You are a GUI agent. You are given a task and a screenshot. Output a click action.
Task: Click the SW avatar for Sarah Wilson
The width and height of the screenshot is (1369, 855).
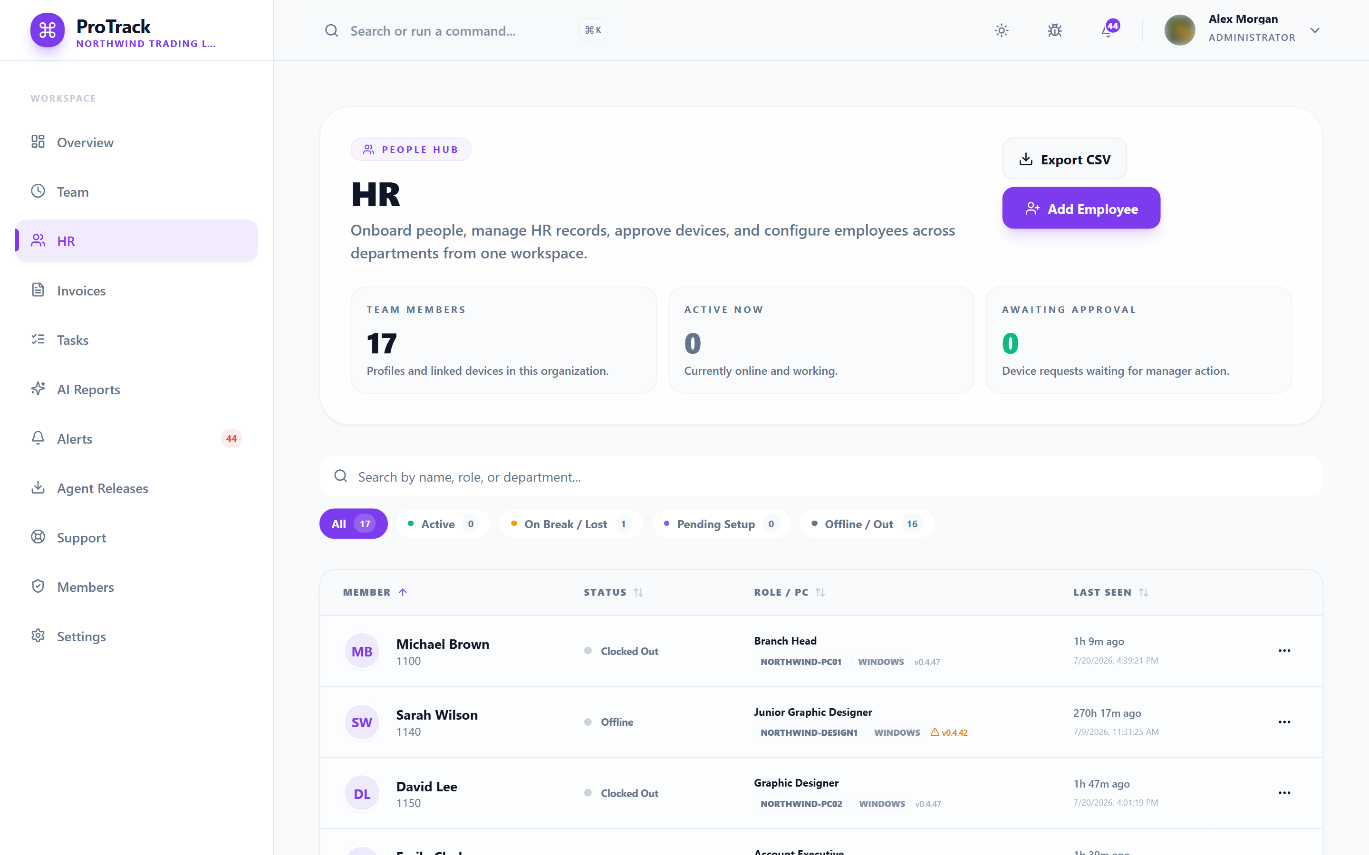362,722
